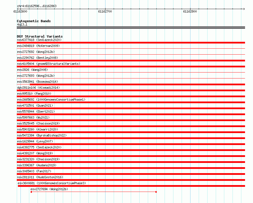
Task: Click the chr4:61162596..61162863 region label
Action: (37, 6)
